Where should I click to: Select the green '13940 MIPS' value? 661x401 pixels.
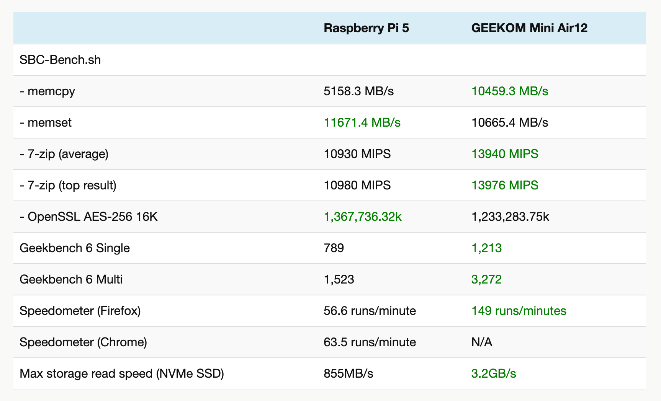coord(504,154)
